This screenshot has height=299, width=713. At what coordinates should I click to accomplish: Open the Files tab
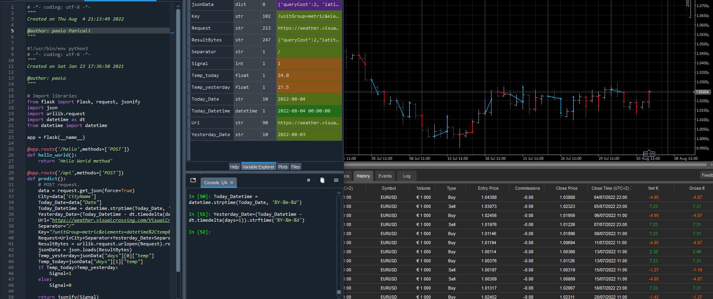click(x=296, y=167)
